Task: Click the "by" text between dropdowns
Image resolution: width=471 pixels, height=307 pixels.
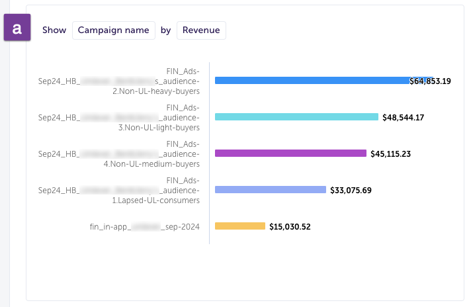Action: point(165,30)
